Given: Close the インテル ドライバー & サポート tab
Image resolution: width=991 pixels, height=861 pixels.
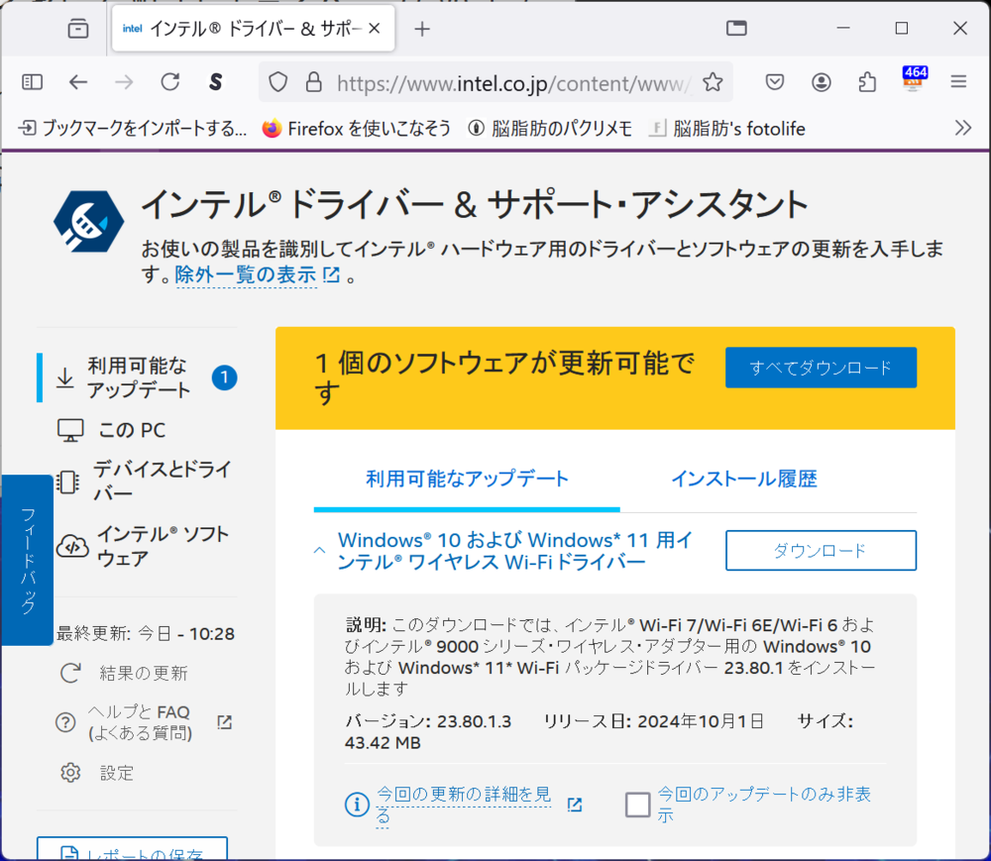Looking at the screenshot, I should (375, 29).
